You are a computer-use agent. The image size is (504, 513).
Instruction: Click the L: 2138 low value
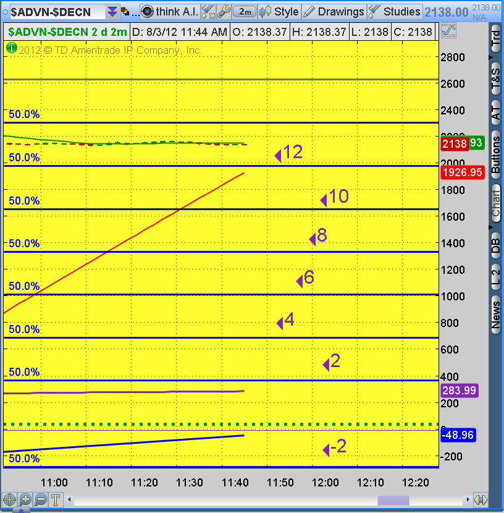coord(370,32)
